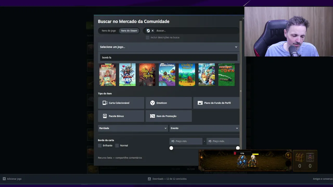Filter by Plano de Fundo de Perfil
The image size is (333, 187).
(216, 103)
